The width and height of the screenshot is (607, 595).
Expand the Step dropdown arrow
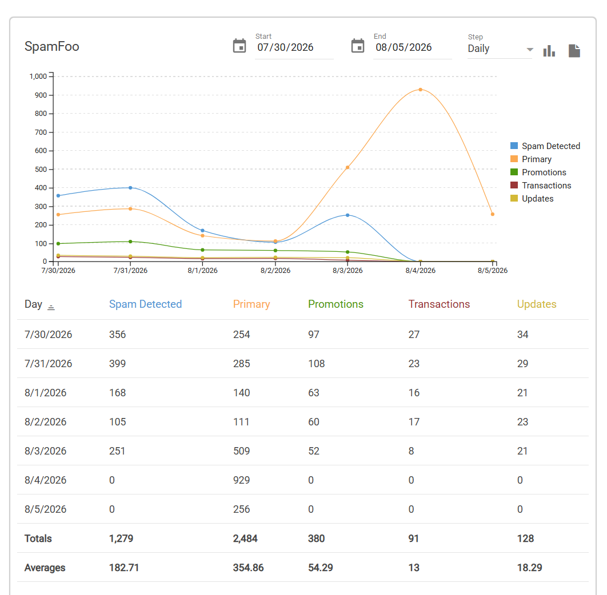530,50
